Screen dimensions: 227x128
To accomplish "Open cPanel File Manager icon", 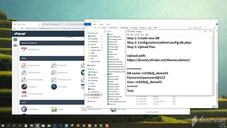I will pos(24,109).
